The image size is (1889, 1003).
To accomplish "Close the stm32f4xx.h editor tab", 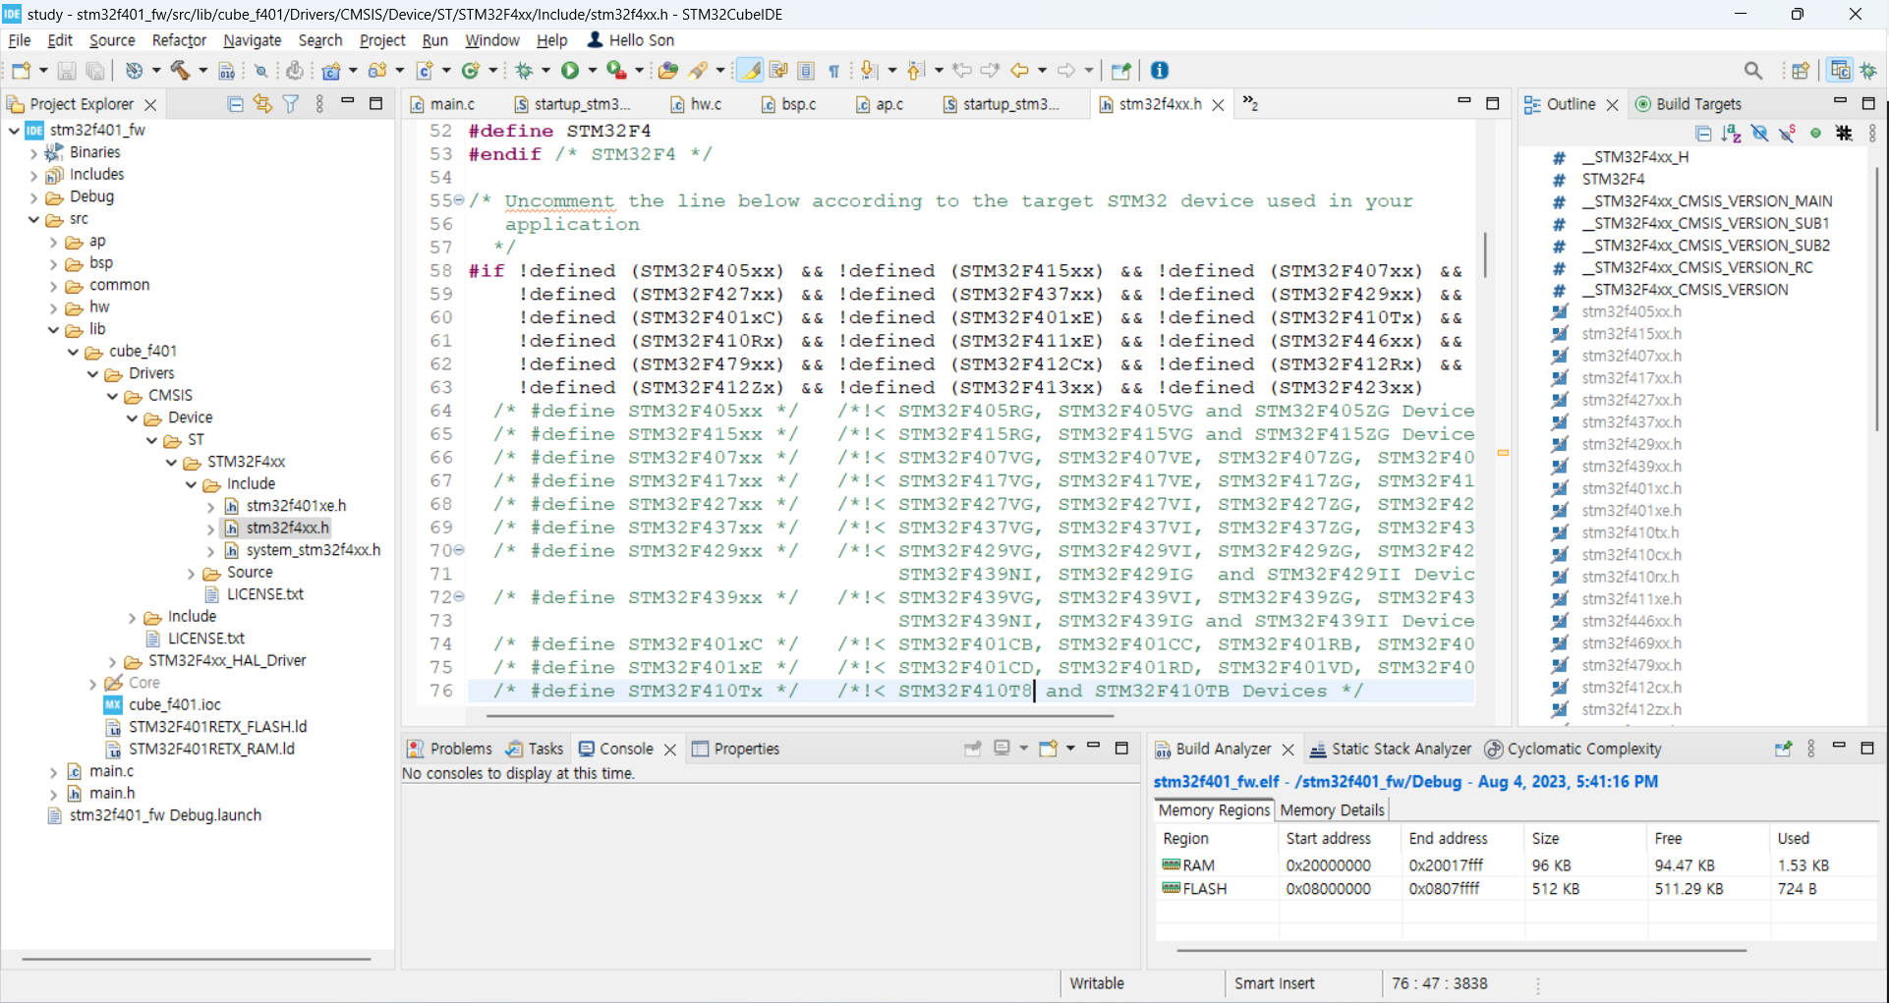I will (x=1218, y=105).
